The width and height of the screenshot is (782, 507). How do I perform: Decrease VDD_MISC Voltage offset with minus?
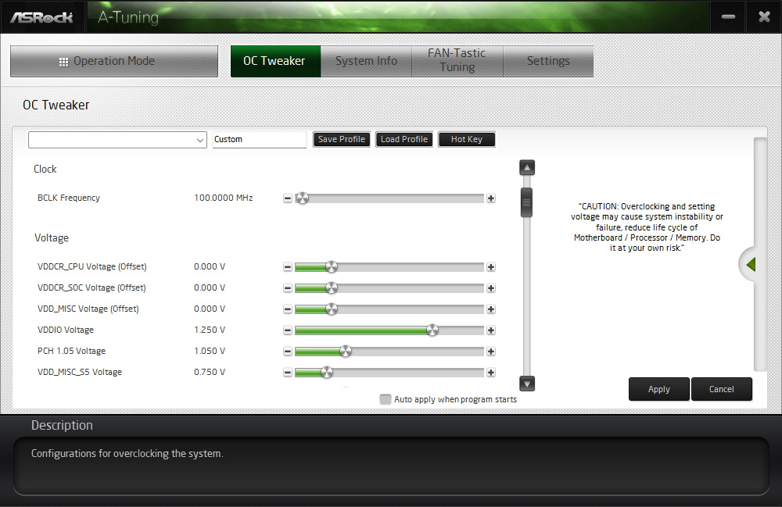pyautogui.click(x=287, y=309)
